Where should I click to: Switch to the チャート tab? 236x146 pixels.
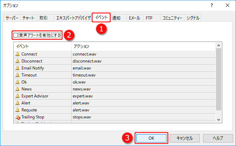click(x=28, y=18)
